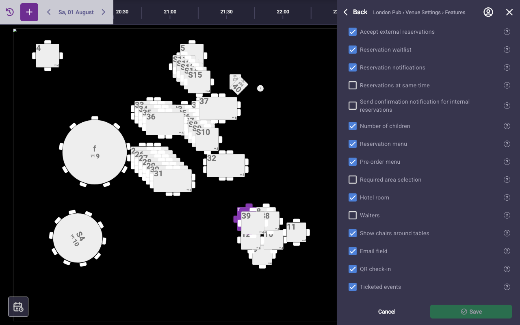Viewport: 520px width, 325px height.
Task: Click Cancel button
Action: point(387,312)
